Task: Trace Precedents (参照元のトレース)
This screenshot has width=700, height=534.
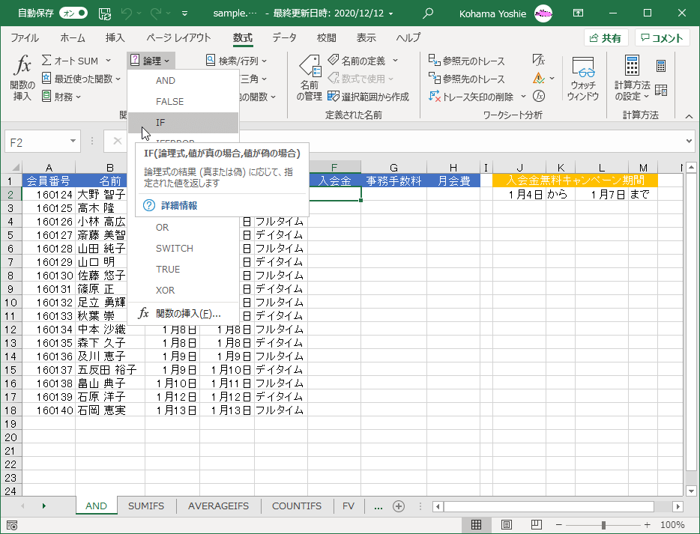Action: (x=466, y=61)
